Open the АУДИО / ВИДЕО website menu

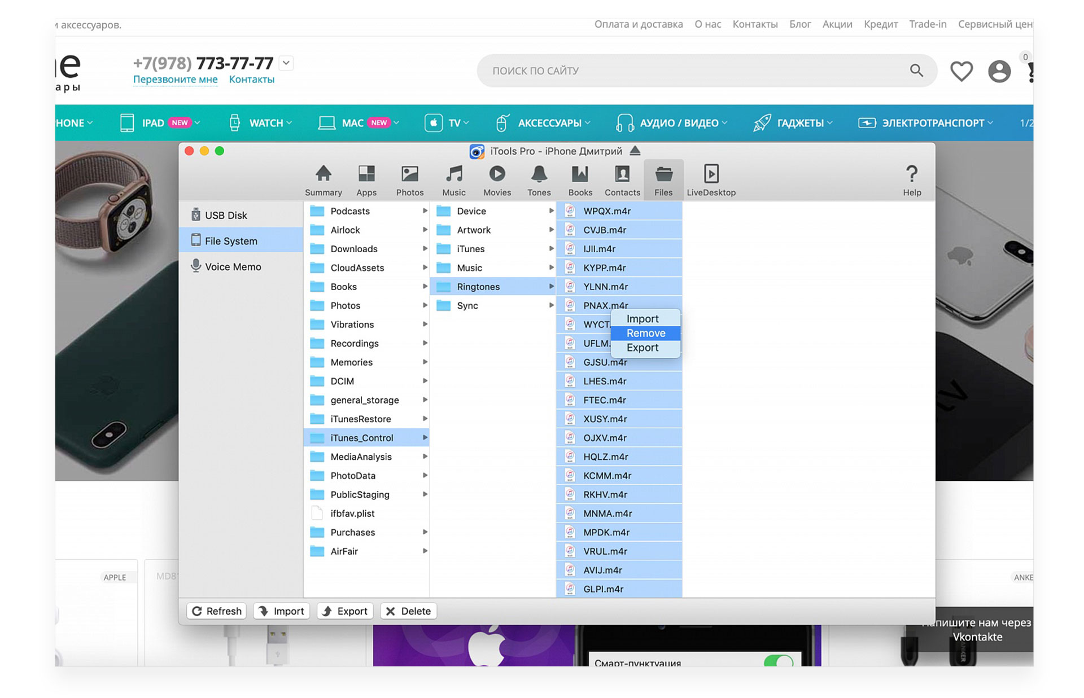point(671,122)
